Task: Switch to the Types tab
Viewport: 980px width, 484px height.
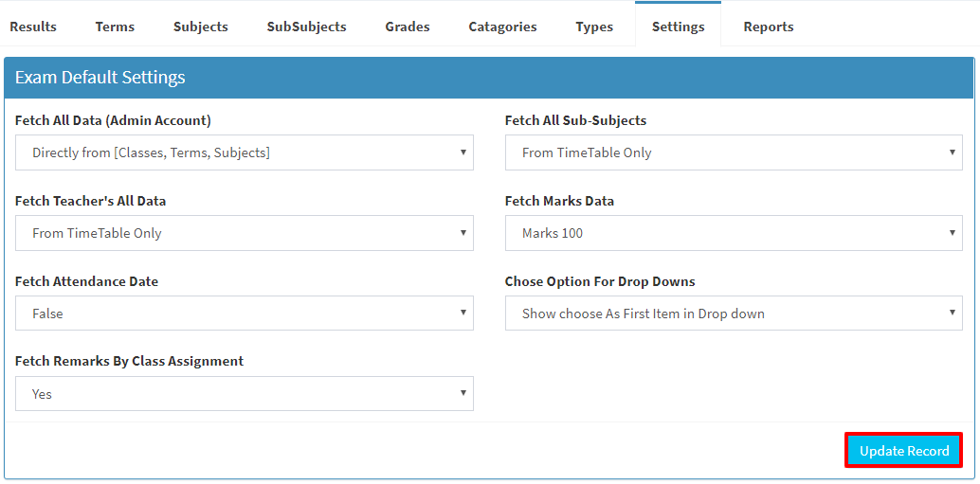Action: click(x=594, y=27)
